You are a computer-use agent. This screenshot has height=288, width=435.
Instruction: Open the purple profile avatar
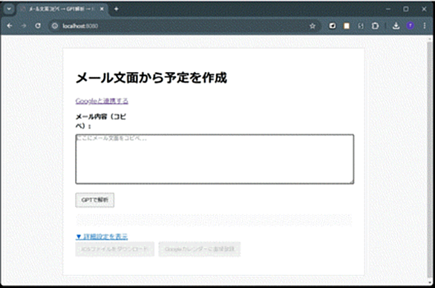(411, 26)
